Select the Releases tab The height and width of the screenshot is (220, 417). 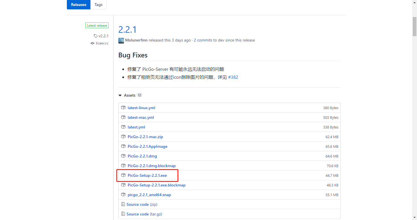79,5
